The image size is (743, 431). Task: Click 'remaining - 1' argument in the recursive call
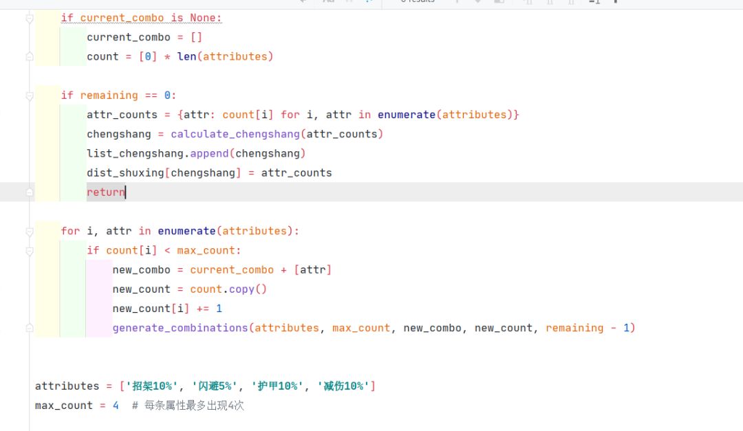tap(588, 328)
